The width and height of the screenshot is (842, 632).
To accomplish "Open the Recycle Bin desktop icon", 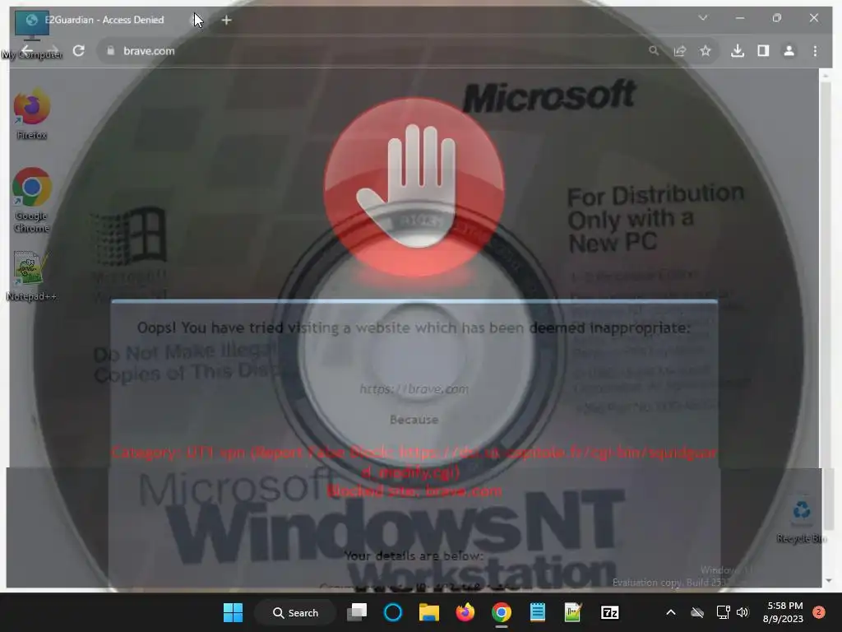I will tap(801, 520).
